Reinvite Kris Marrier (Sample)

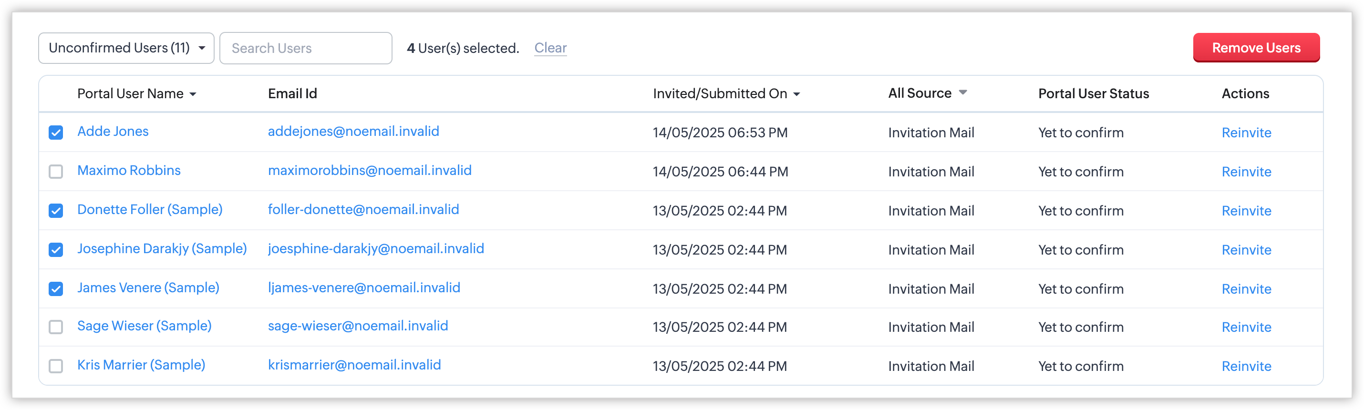click(x=1246, y=366)
